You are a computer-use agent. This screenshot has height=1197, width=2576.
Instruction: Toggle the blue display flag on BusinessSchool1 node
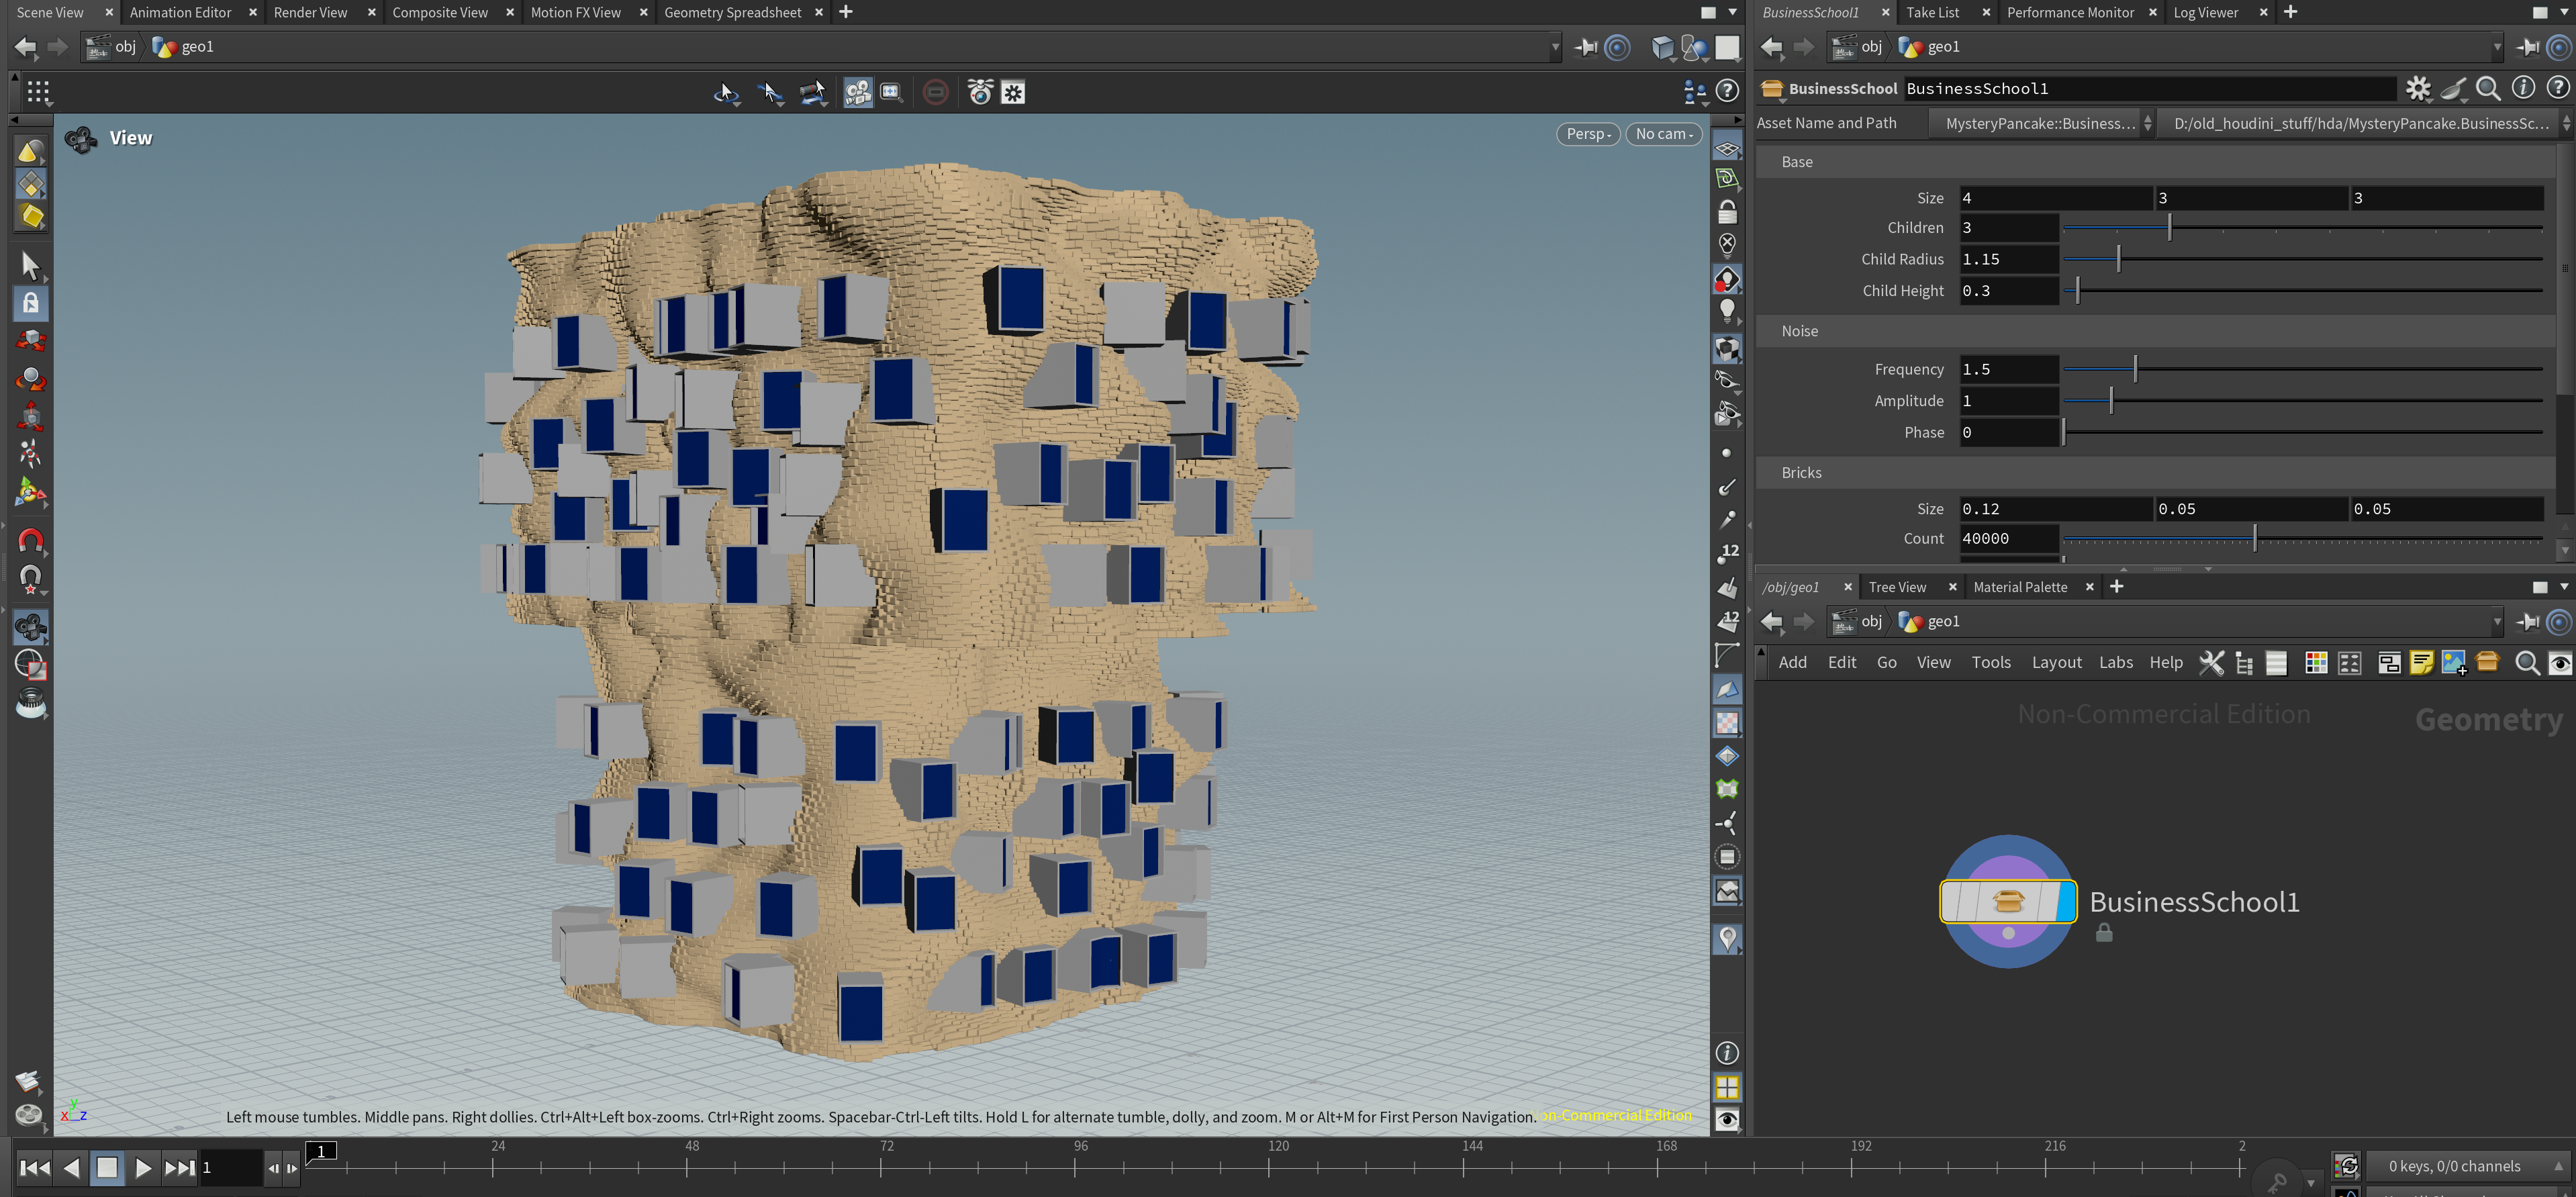coord(2066,901)
